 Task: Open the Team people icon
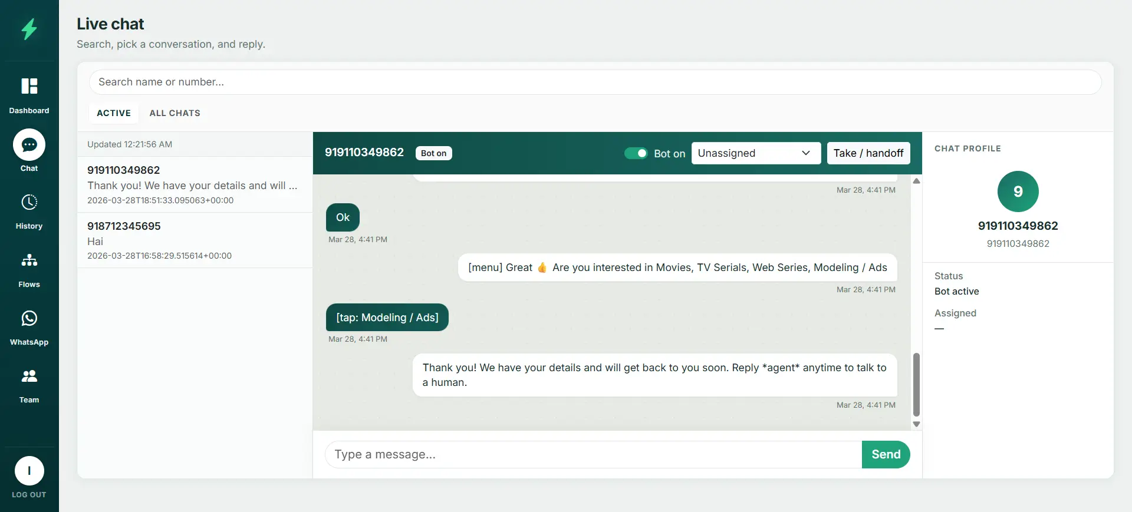tap(29, 376)
